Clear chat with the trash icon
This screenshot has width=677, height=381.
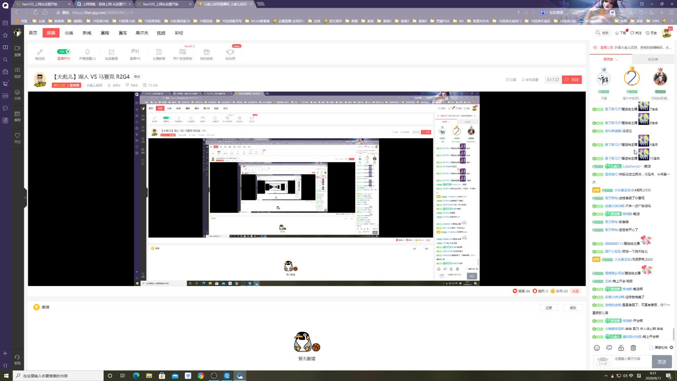point(633,348)
